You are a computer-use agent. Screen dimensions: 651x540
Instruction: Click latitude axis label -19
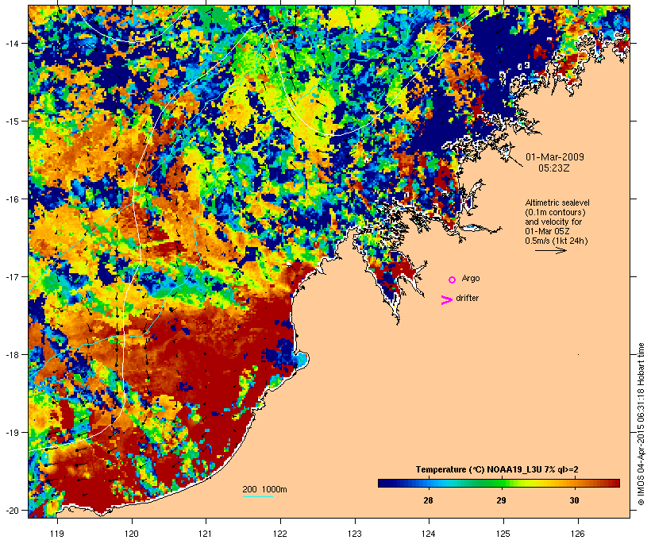(x=12, y=432)
